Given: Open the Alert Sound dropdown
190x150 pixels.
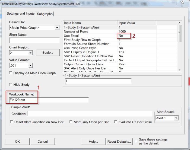Looking at the screenshot, I should coord(176,118).
